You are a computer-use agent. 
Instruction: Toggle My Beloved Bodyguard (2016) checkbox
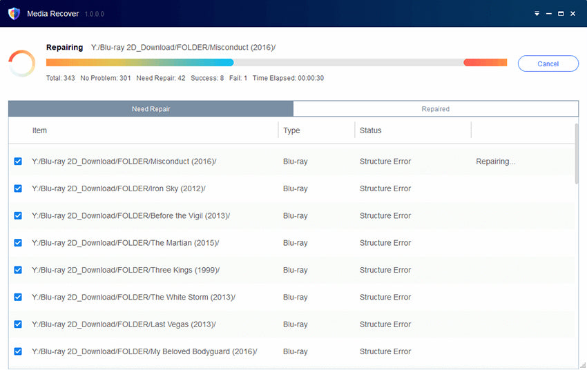18,351
